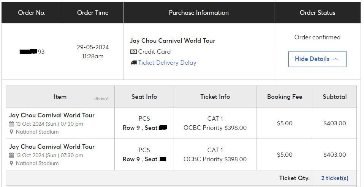Click the 2 ticket(s) quantity link

335,178
